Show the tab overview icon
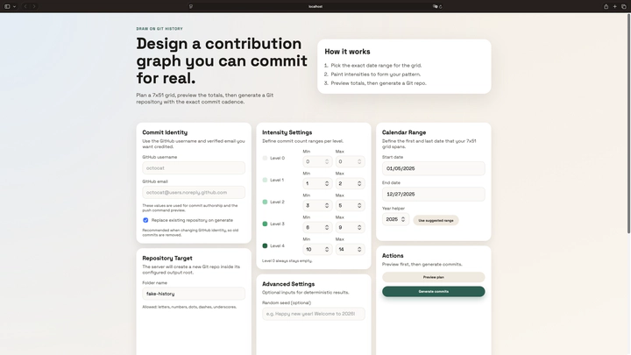The height and width of the screenshot is (355, 631). coord(624,6)
